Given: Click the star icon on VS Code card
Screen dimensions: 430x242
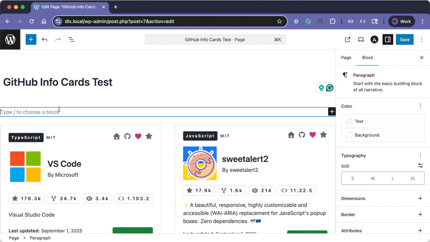Looking at the screenshot, I should click(x=149, y=137).
